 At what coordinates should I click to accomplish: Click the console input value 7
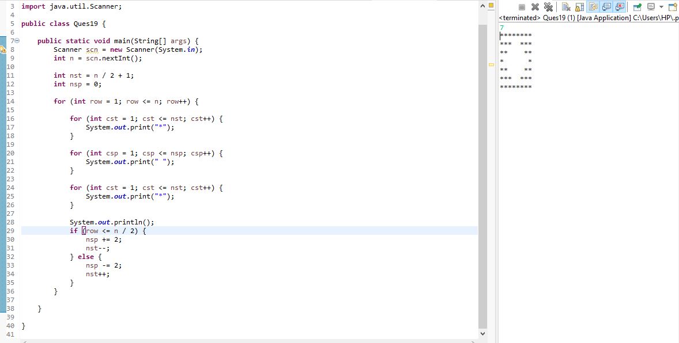pyautogui.click(x=502, y=27)
